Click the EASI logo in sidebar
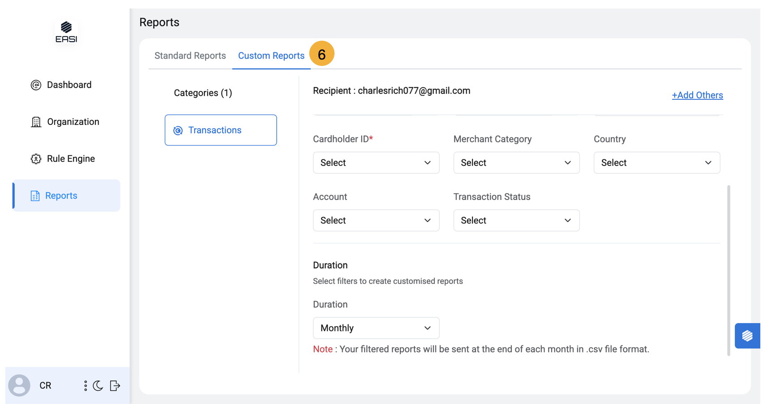 point(66,32)
